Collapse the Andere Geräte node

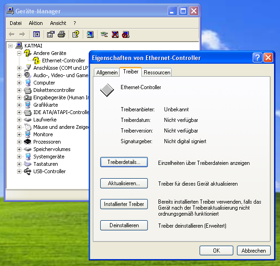(19, 53)
